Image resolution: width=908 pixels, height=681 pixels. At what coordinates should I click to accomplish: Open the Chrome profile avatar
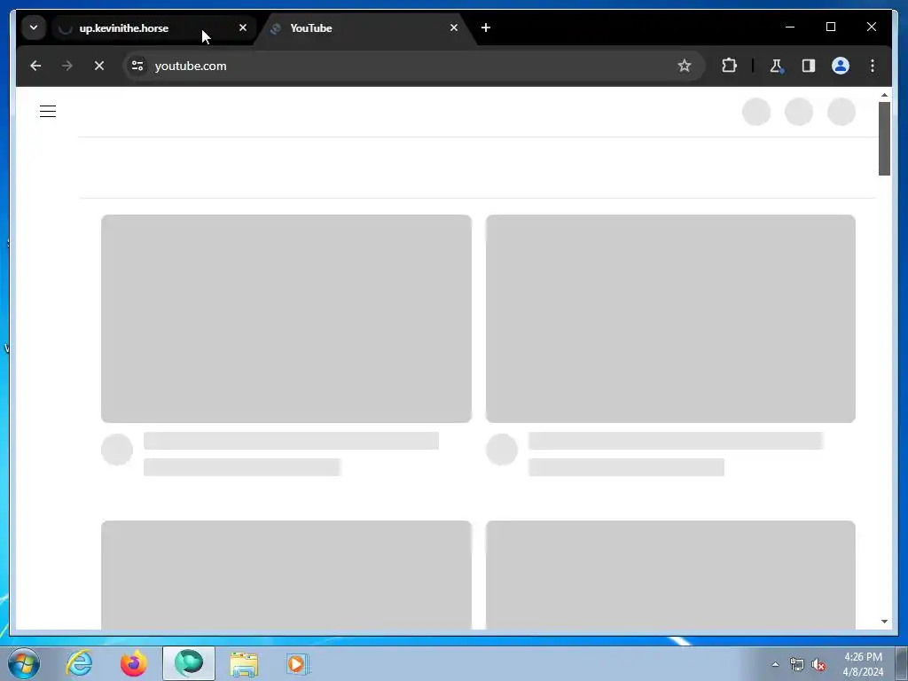841,66
